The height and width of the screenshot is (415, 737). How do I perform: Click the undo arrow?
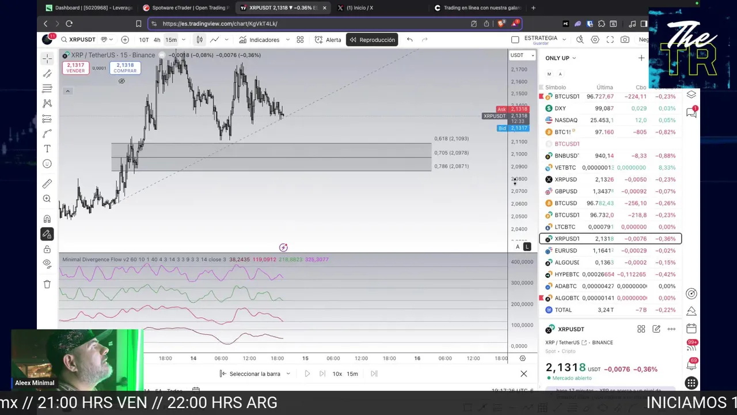pos(409,40)
